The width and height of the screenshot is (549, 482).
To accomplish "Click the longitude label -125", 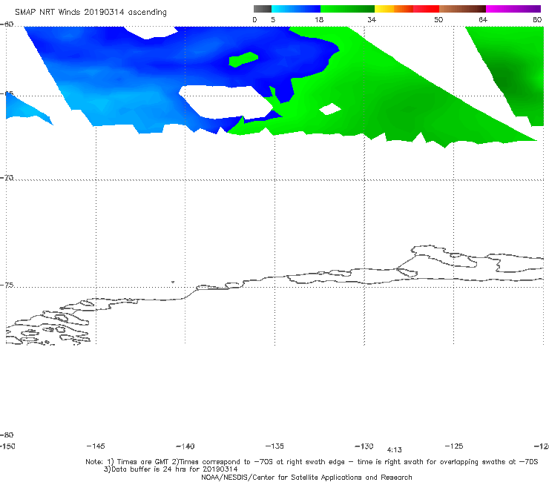I will (454, 446).
